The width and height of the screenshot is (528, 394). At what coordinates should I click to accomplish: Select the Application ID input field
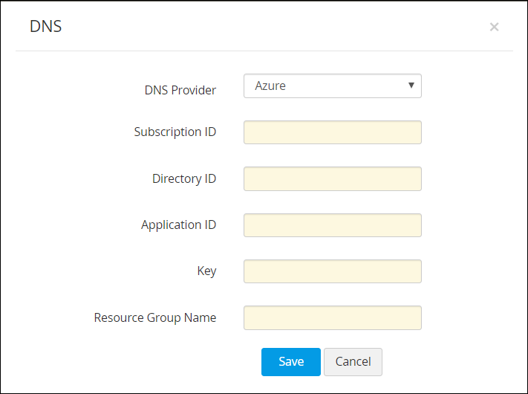(332, 225)
